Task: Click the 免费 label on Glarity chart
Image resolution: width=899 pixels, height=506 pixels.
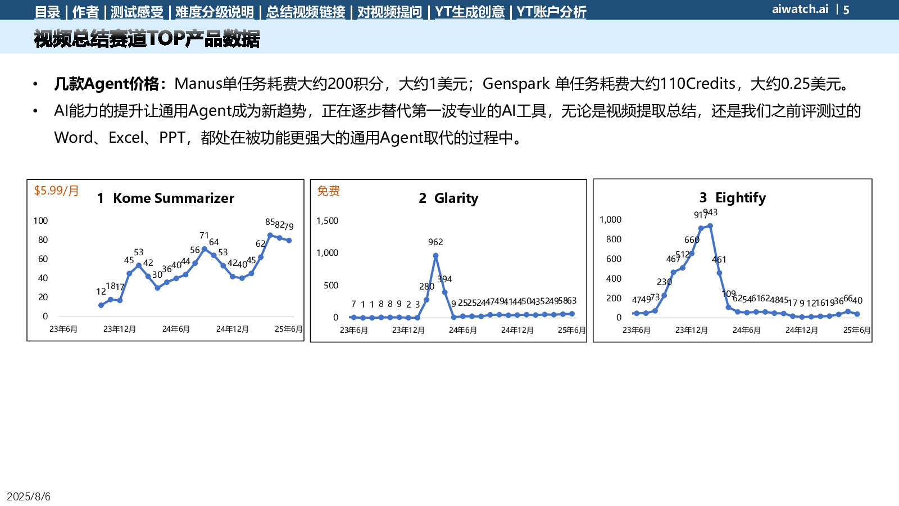Action: [x=328, y=191]
